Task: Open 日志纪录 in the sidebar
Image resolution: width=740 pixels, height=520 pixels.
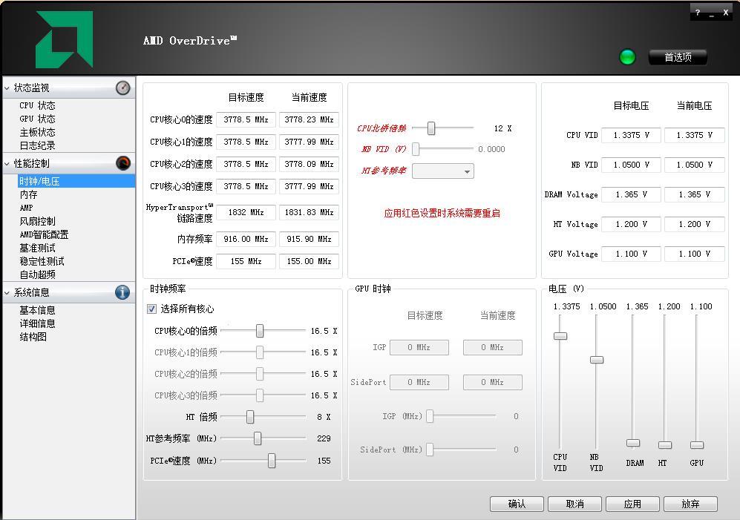Action: (x=37, y=145)
